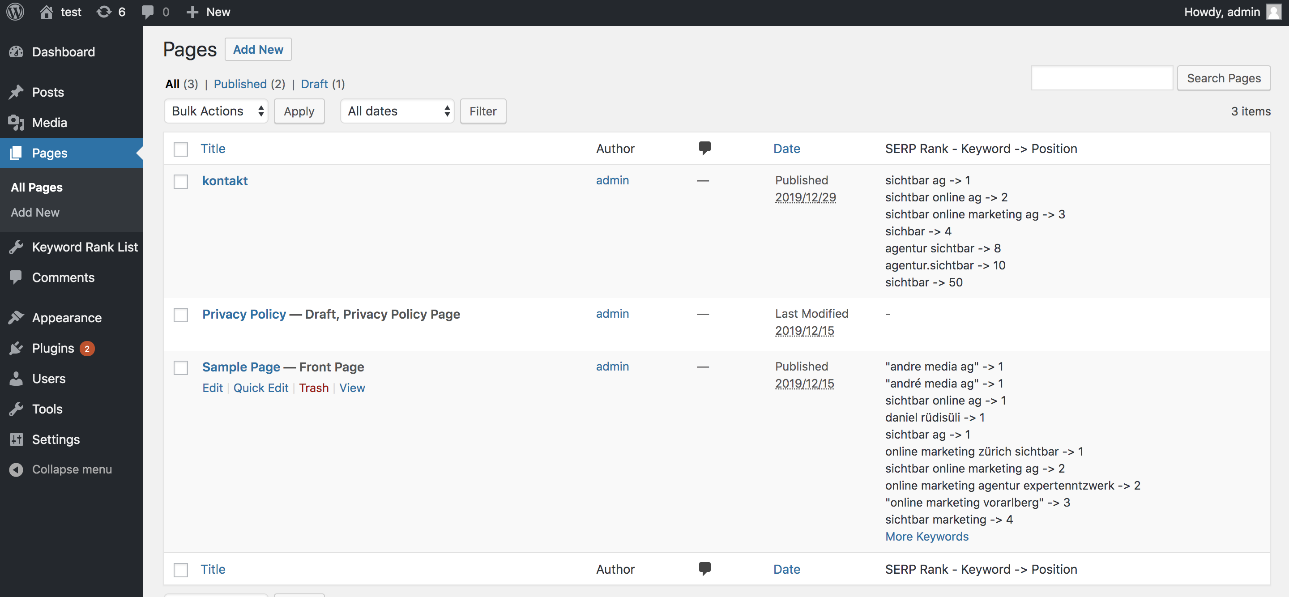The width and height of the screenshot is (1289, 597).
Task: Click the Posts pushpin icon
Action: [16, 92]
